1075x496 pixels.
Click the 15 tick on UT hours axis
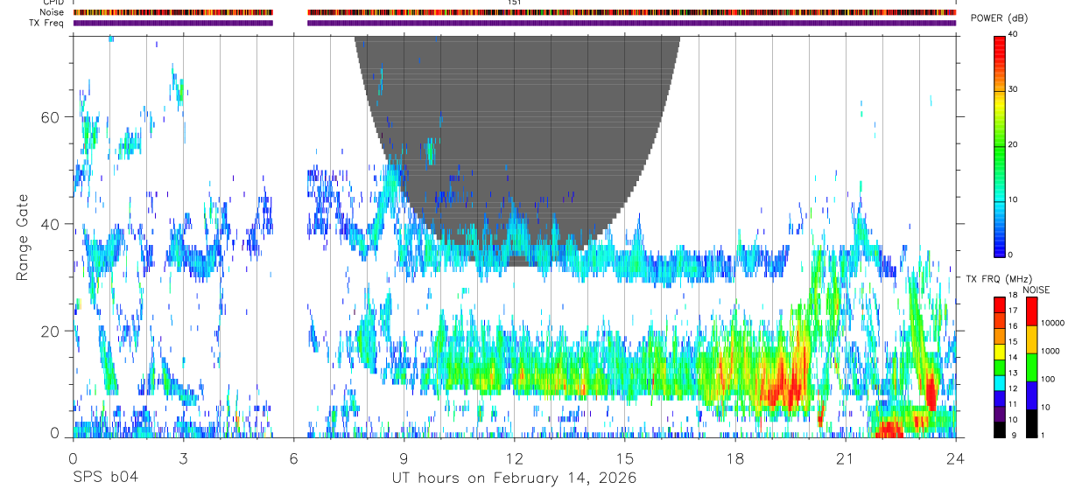[624, 458]
